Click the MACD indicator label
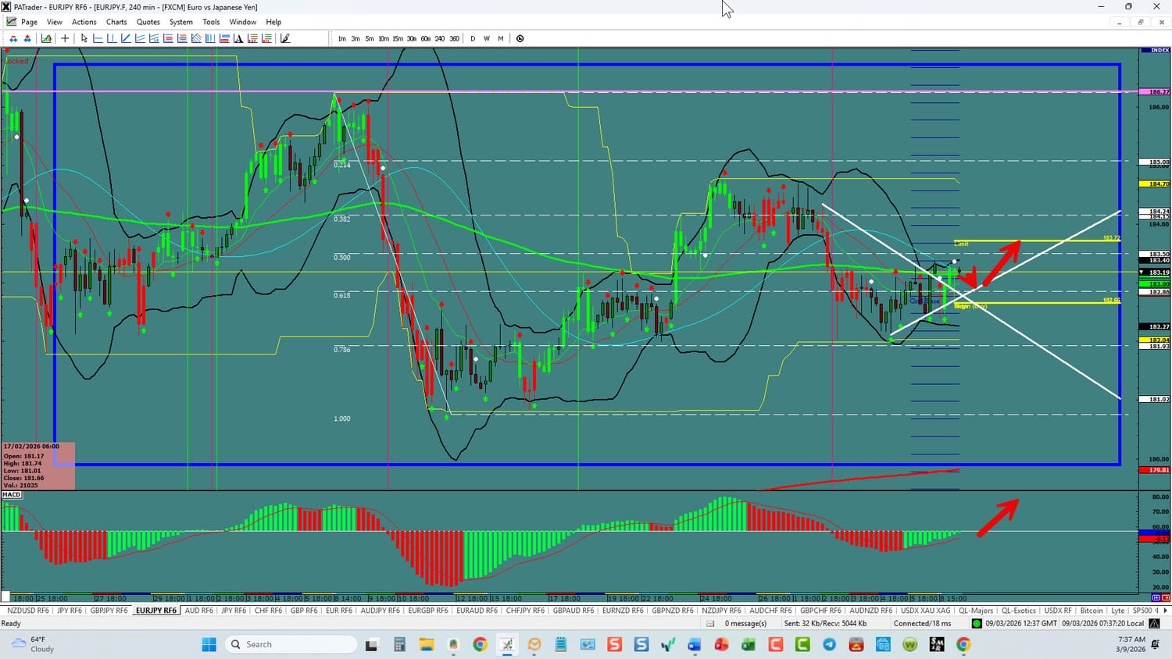Screen dimensions: 1172x659 pos(12,494)
